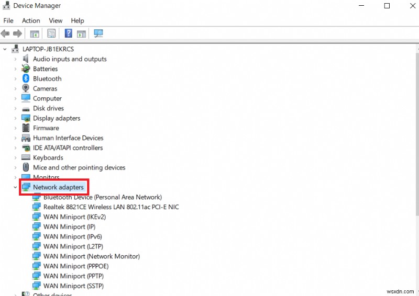Image resolution: width=419 pixels, height=296 pixels.
Task: Select the Human Interface Devices label
Action: (x=68, y=138)
